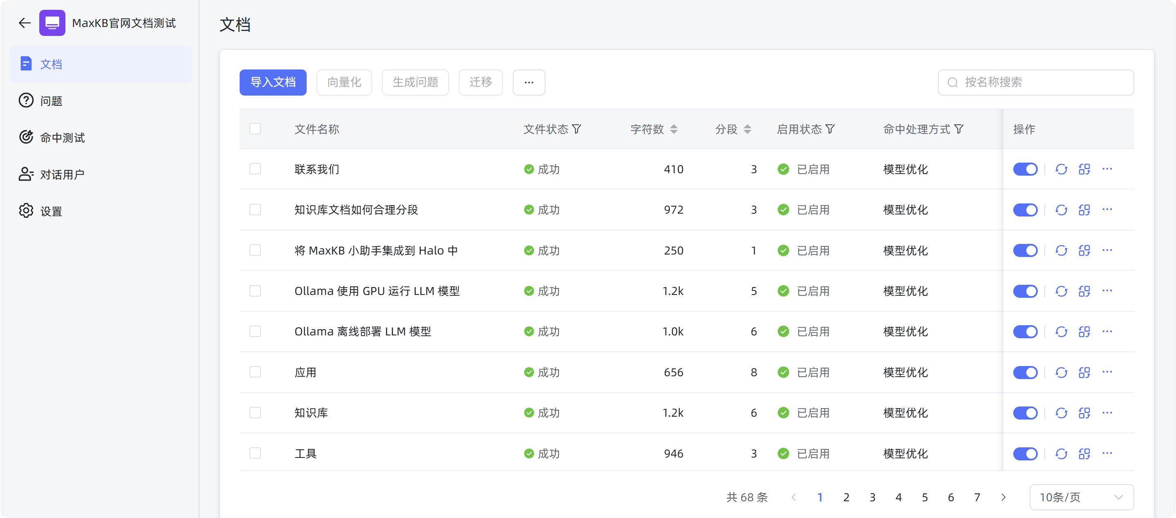1176x518 pixels.
Task: Go to page 7
Action: [x=977, y=497]
